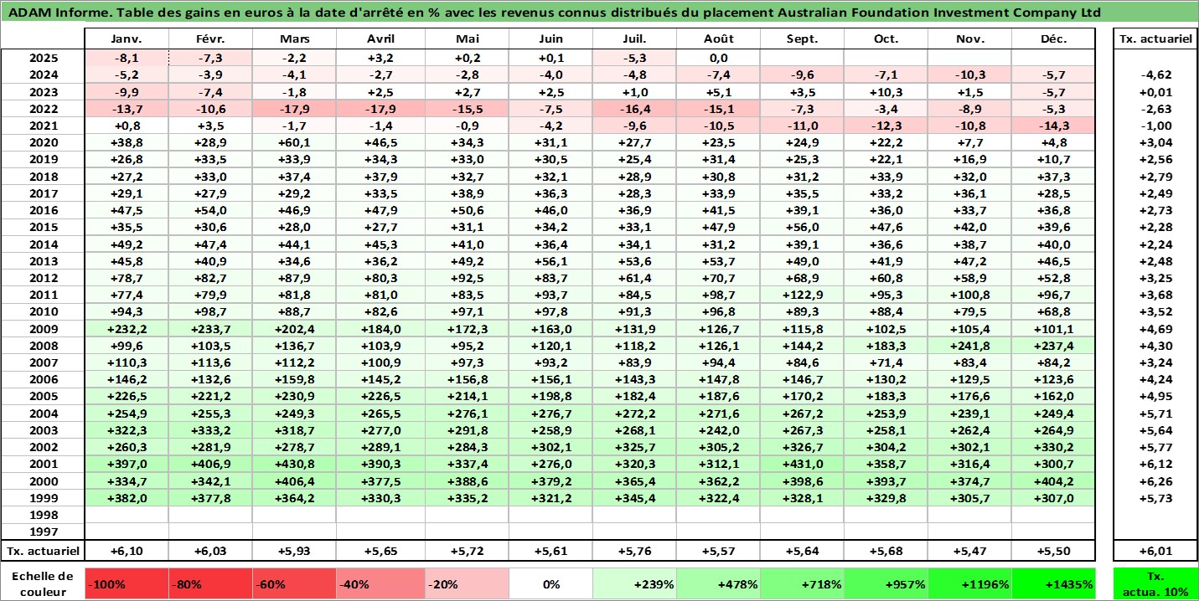Click the Tx. actua. 10% green legend box
1199x601 pixels.
(1155, 584)
